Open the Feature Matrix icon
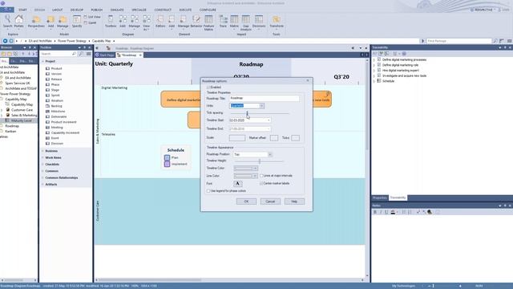The height and width of the screenshot is (289, 513). pyautogui.click(x=208, y=23)
